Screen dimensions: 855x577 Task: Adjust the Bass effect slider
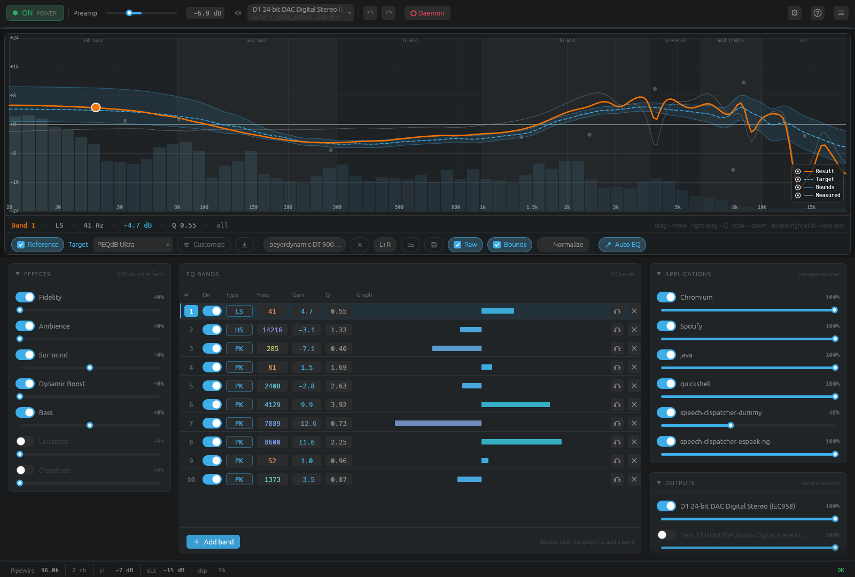pyautogui.click(x=90, y=425)
